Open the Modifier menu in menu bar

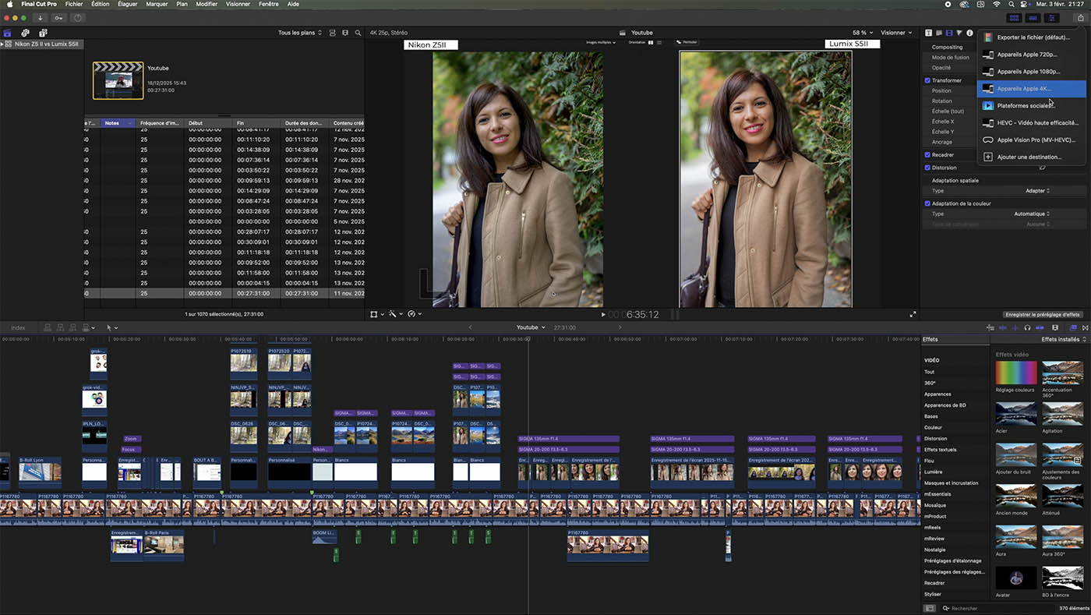click(207, 4)
